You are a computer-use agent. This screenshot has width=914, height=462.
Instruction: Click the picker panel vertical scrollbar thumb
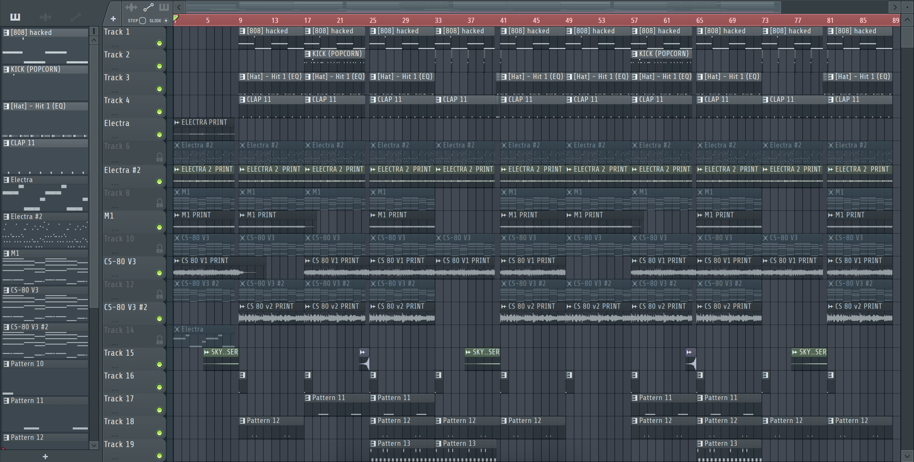(x=94, y=176)
